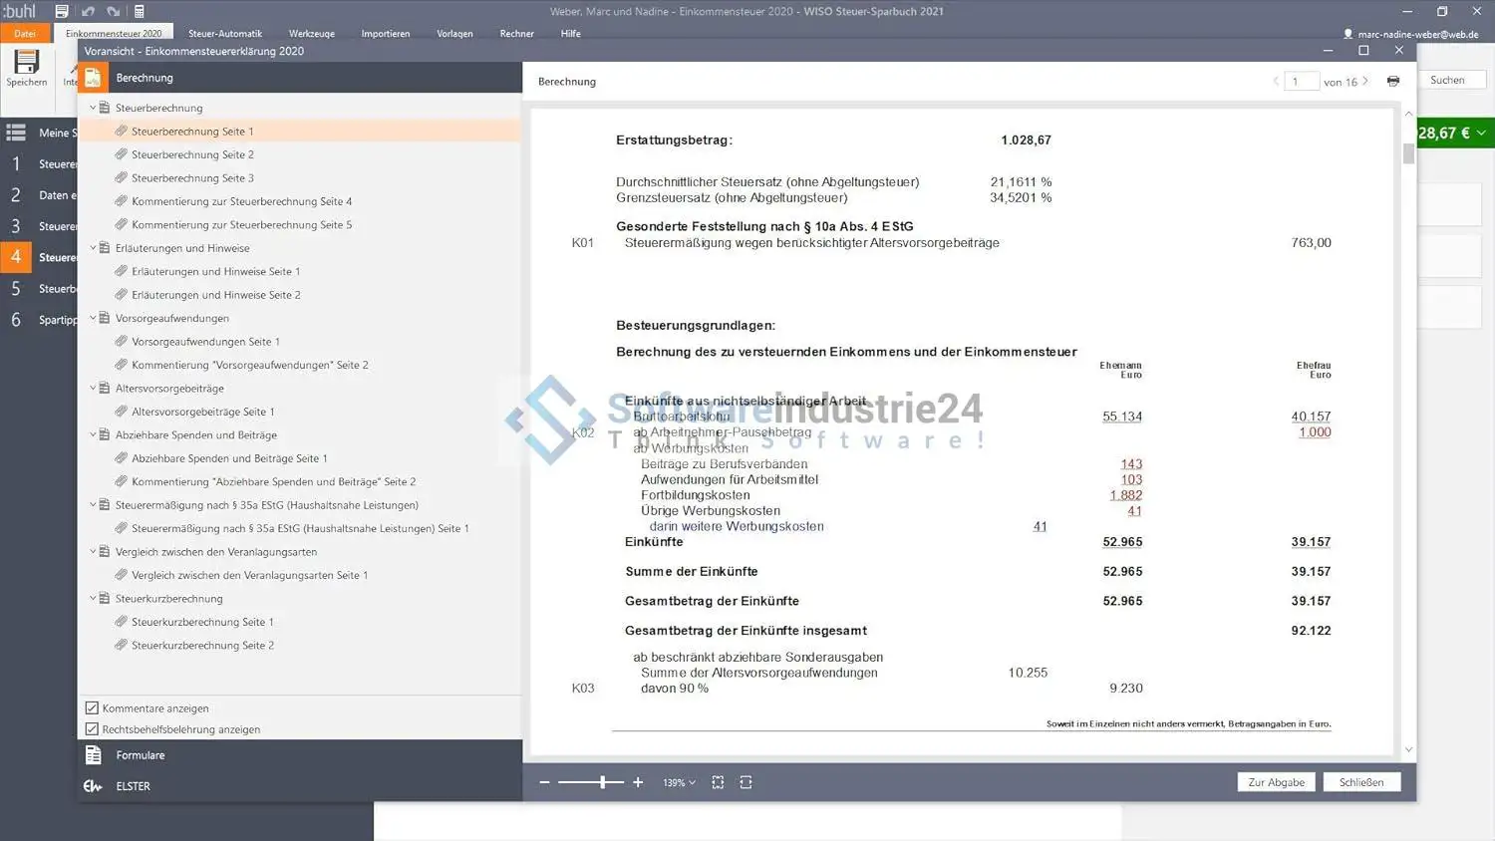The height and width of the screenshot is (841, 1495).
Task: Open the Steuer-Automatik menu tab
Action: (224, 34)
